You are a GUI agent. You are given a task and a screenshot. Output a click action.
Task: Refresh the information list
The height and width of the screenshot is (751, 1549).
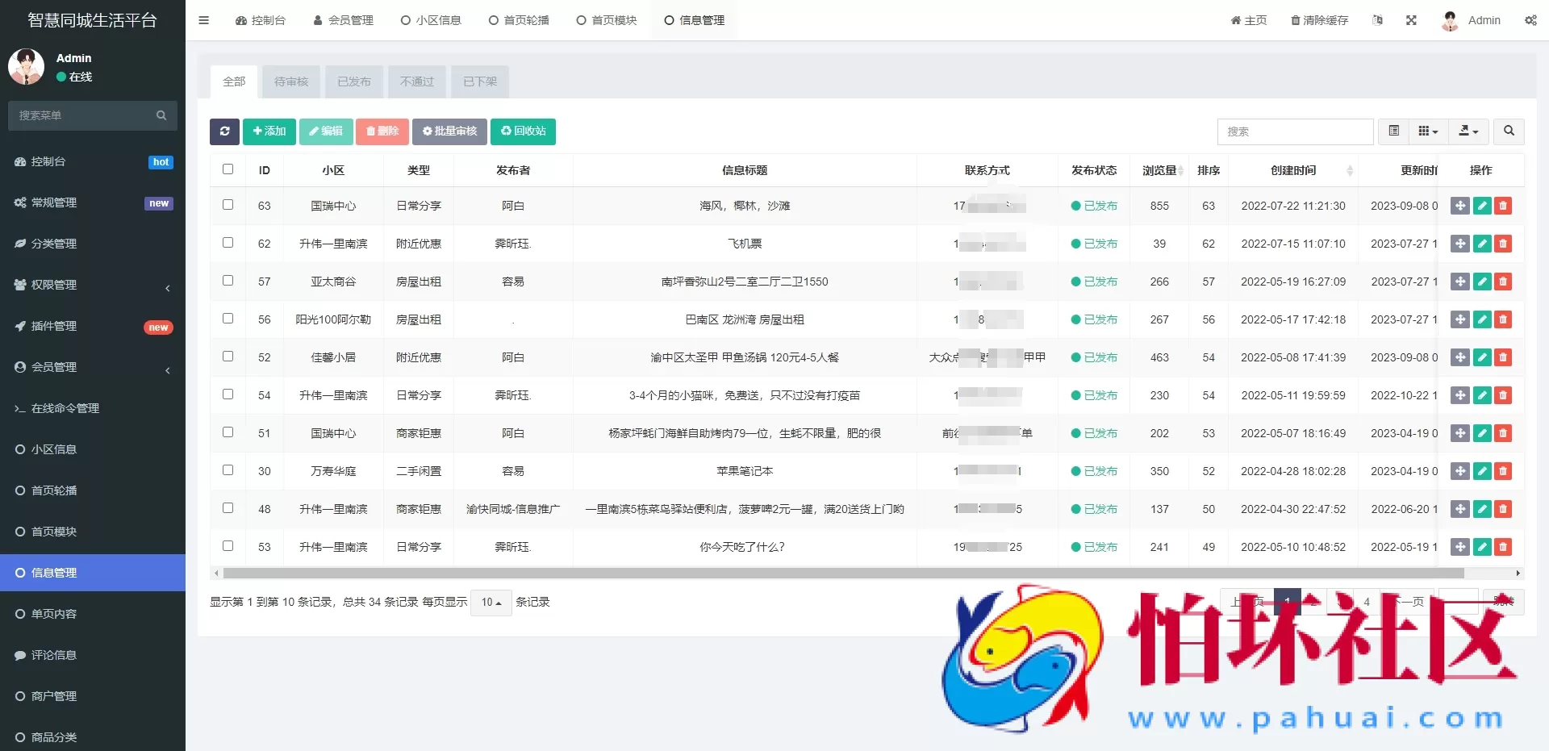(224, 131)
